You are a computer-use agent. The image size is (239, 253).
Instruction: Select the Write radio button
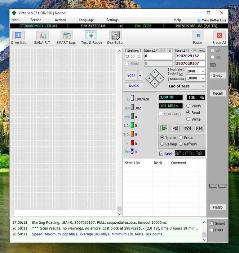tap(188, 119)
